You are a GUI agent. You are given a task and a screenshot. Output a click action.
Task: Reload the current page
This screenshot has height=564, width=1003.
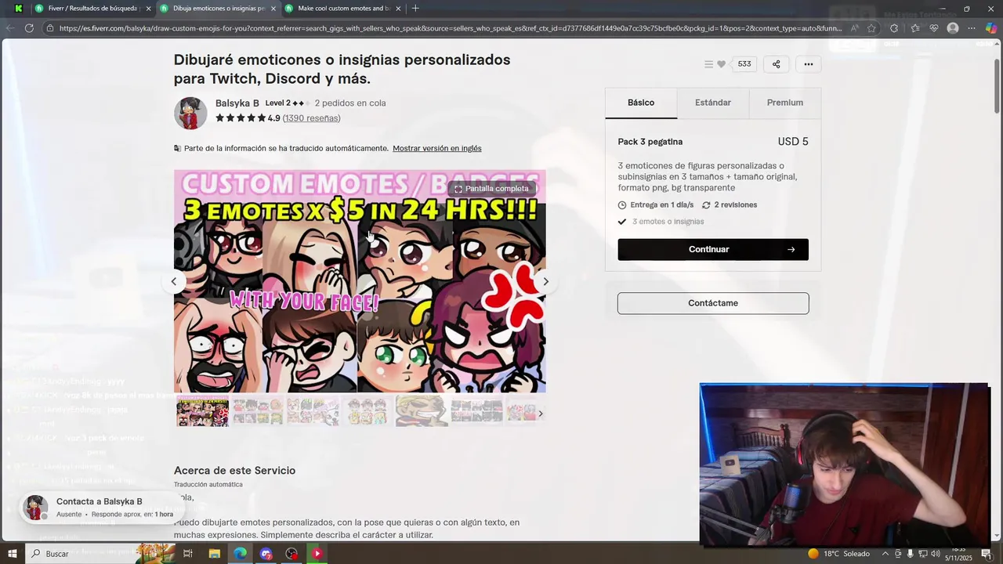pos(29,28)
